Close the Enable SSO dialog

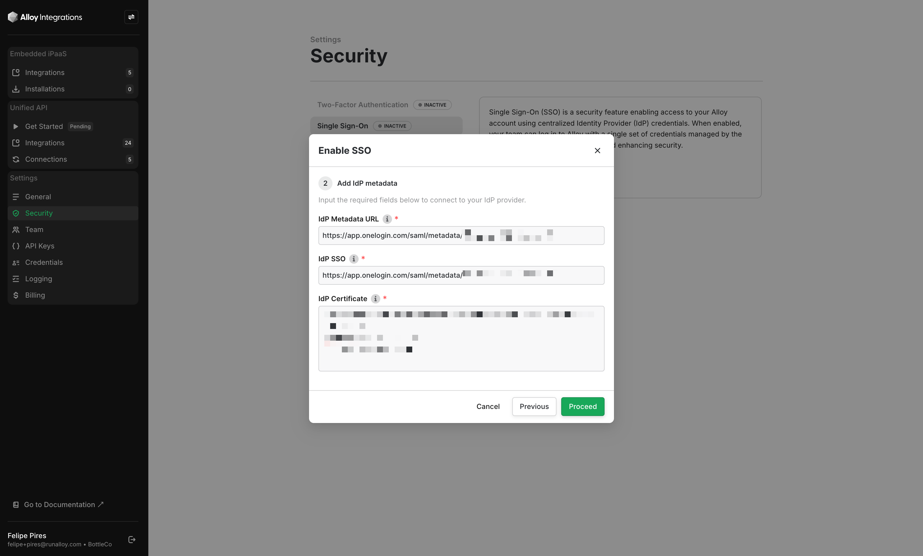[598, 150]
